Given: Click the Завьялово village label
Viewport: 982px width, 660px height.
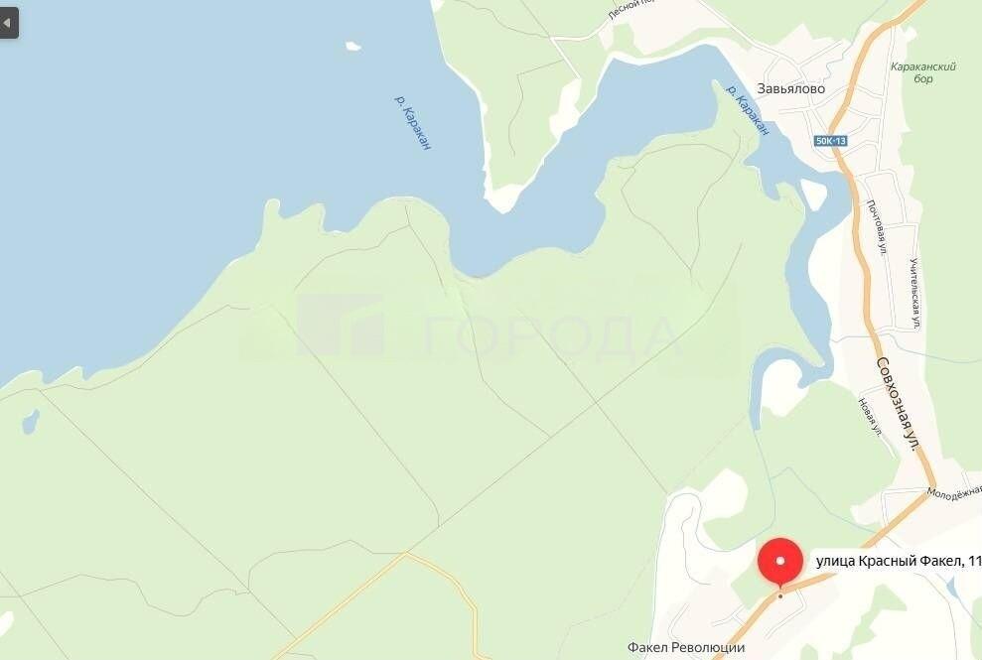Looking at the screenshot, I should click(x=791, y=89).
